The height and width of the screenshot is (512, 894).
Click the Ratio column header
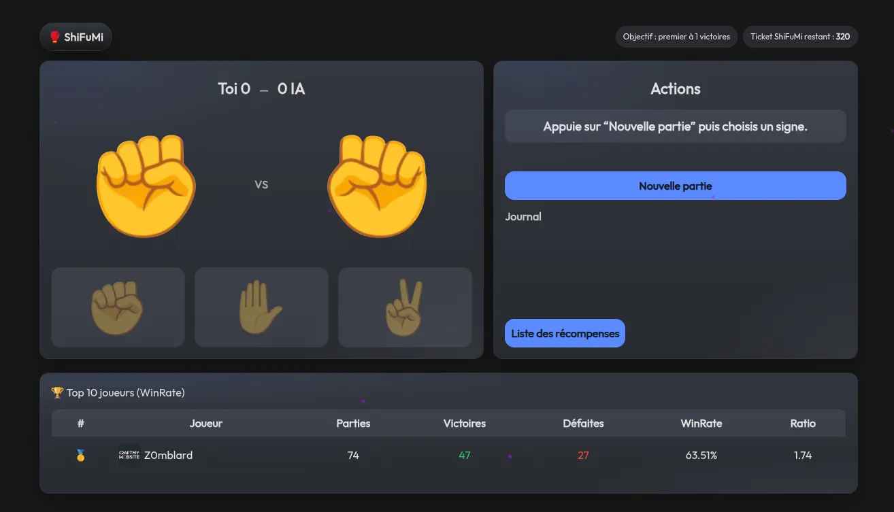point(802,423)
